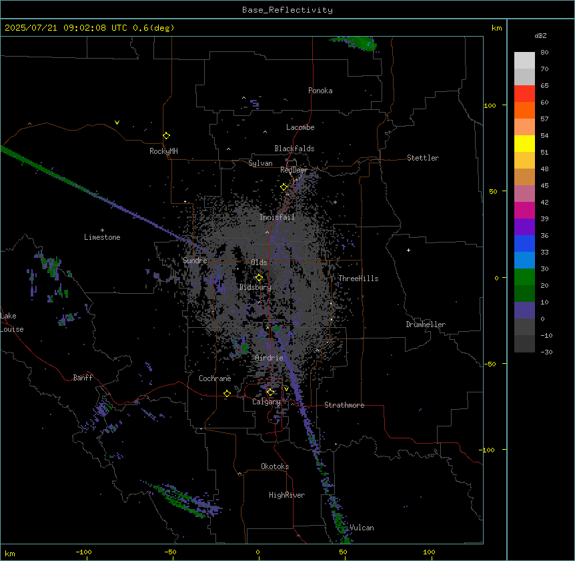The image size is (575, 561).
Task: Select the ThreeHills town label
Action: 358,279
